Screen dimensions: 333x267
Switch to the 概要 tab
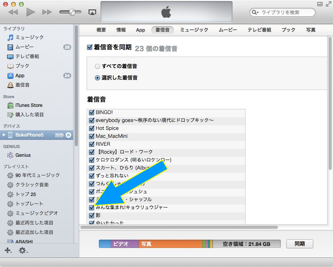click(x=101, y=30)
